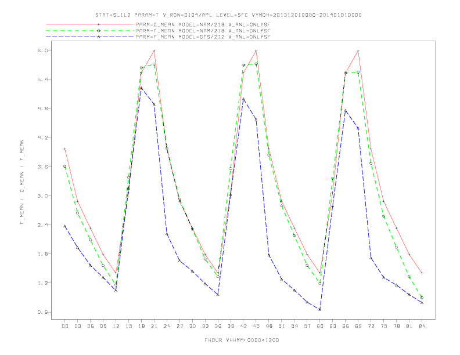Click the x-axis tick label 09

pos(103,326)
